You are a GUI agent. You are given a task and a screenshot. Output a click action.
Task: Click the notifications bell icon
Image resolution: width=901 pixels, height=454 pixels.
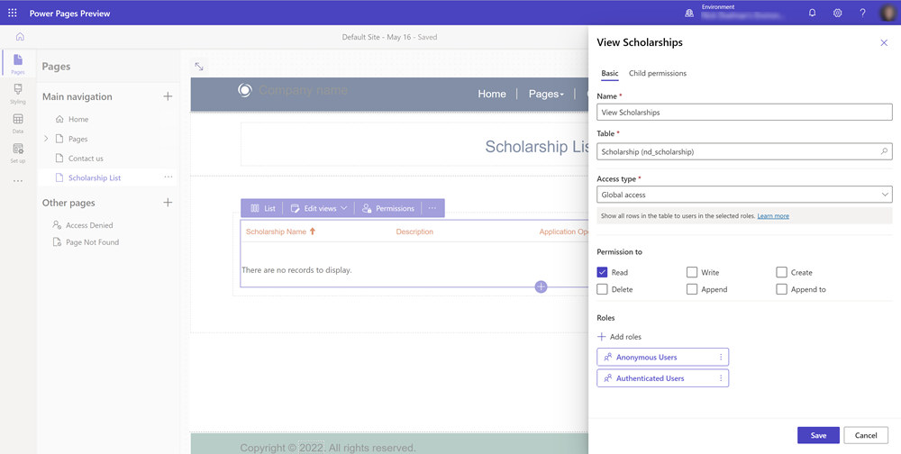coord(812,13)
